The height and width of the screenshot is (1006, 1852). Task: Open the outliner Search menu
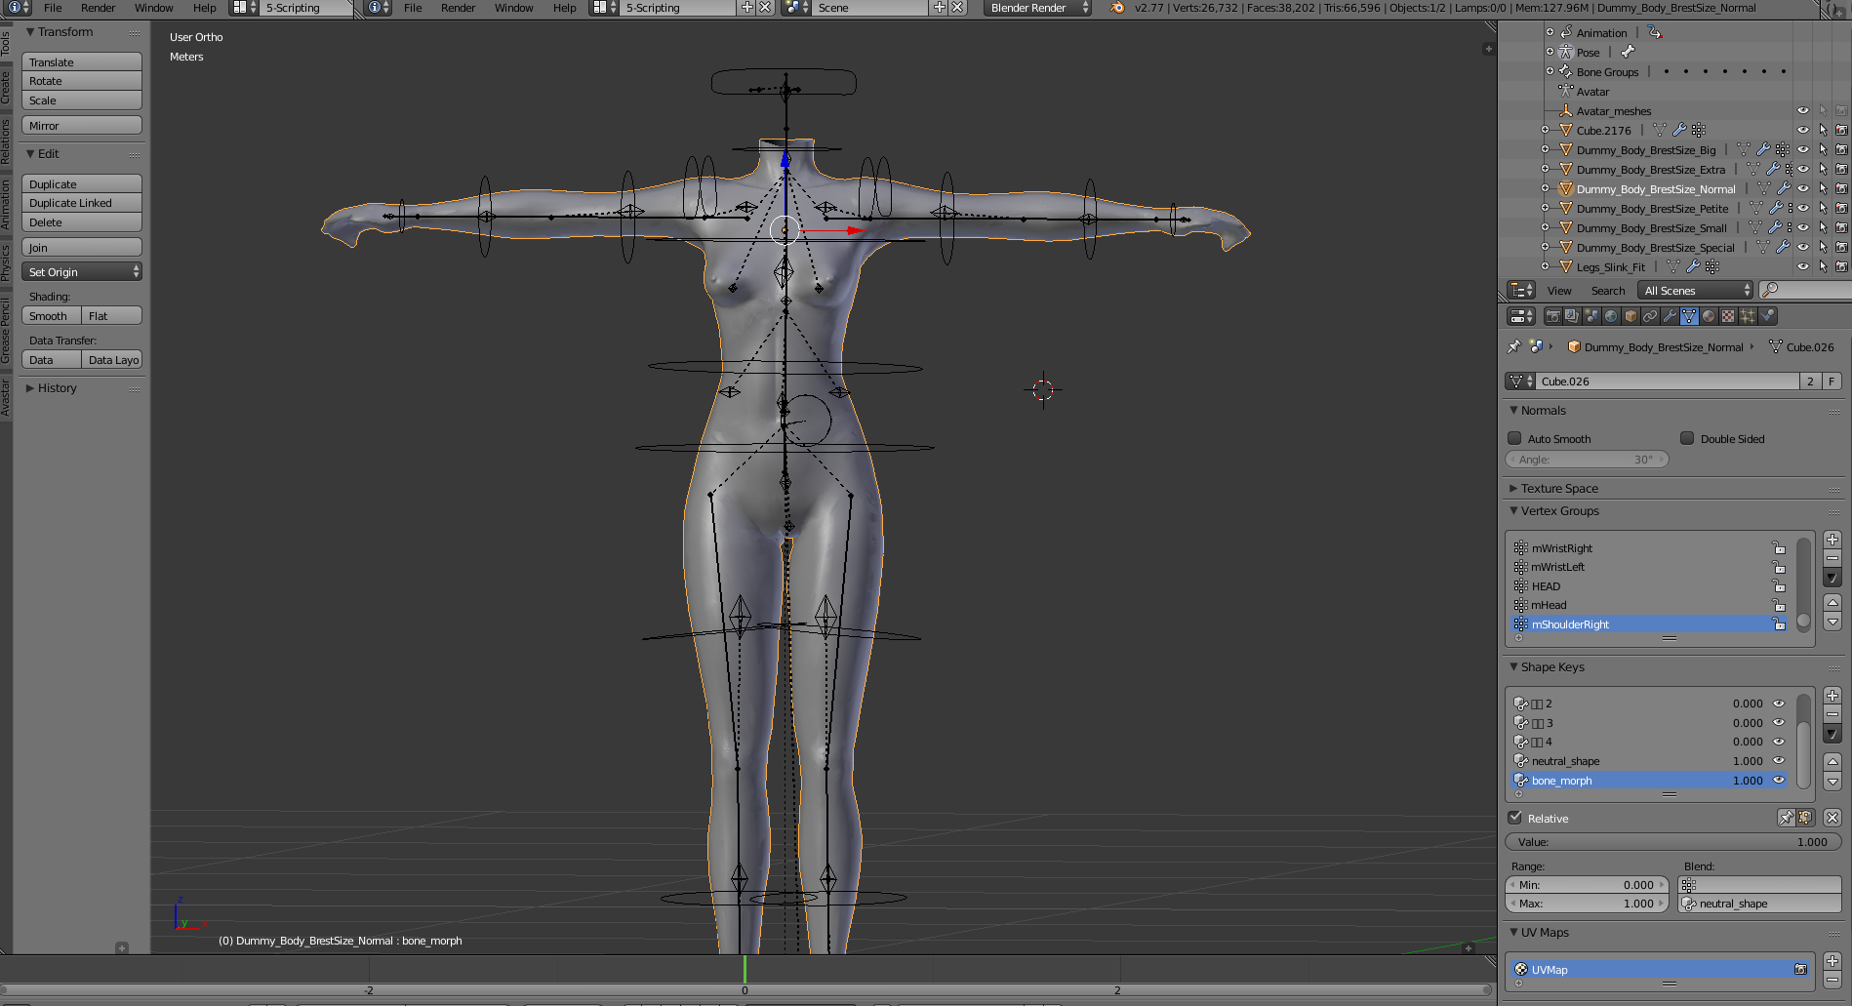coord(1607,291)
